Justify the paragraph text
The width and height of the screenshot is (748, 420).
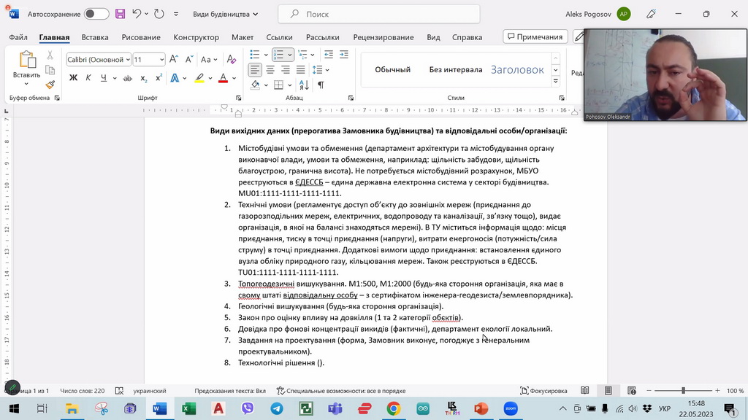click(x=300, y=70)
